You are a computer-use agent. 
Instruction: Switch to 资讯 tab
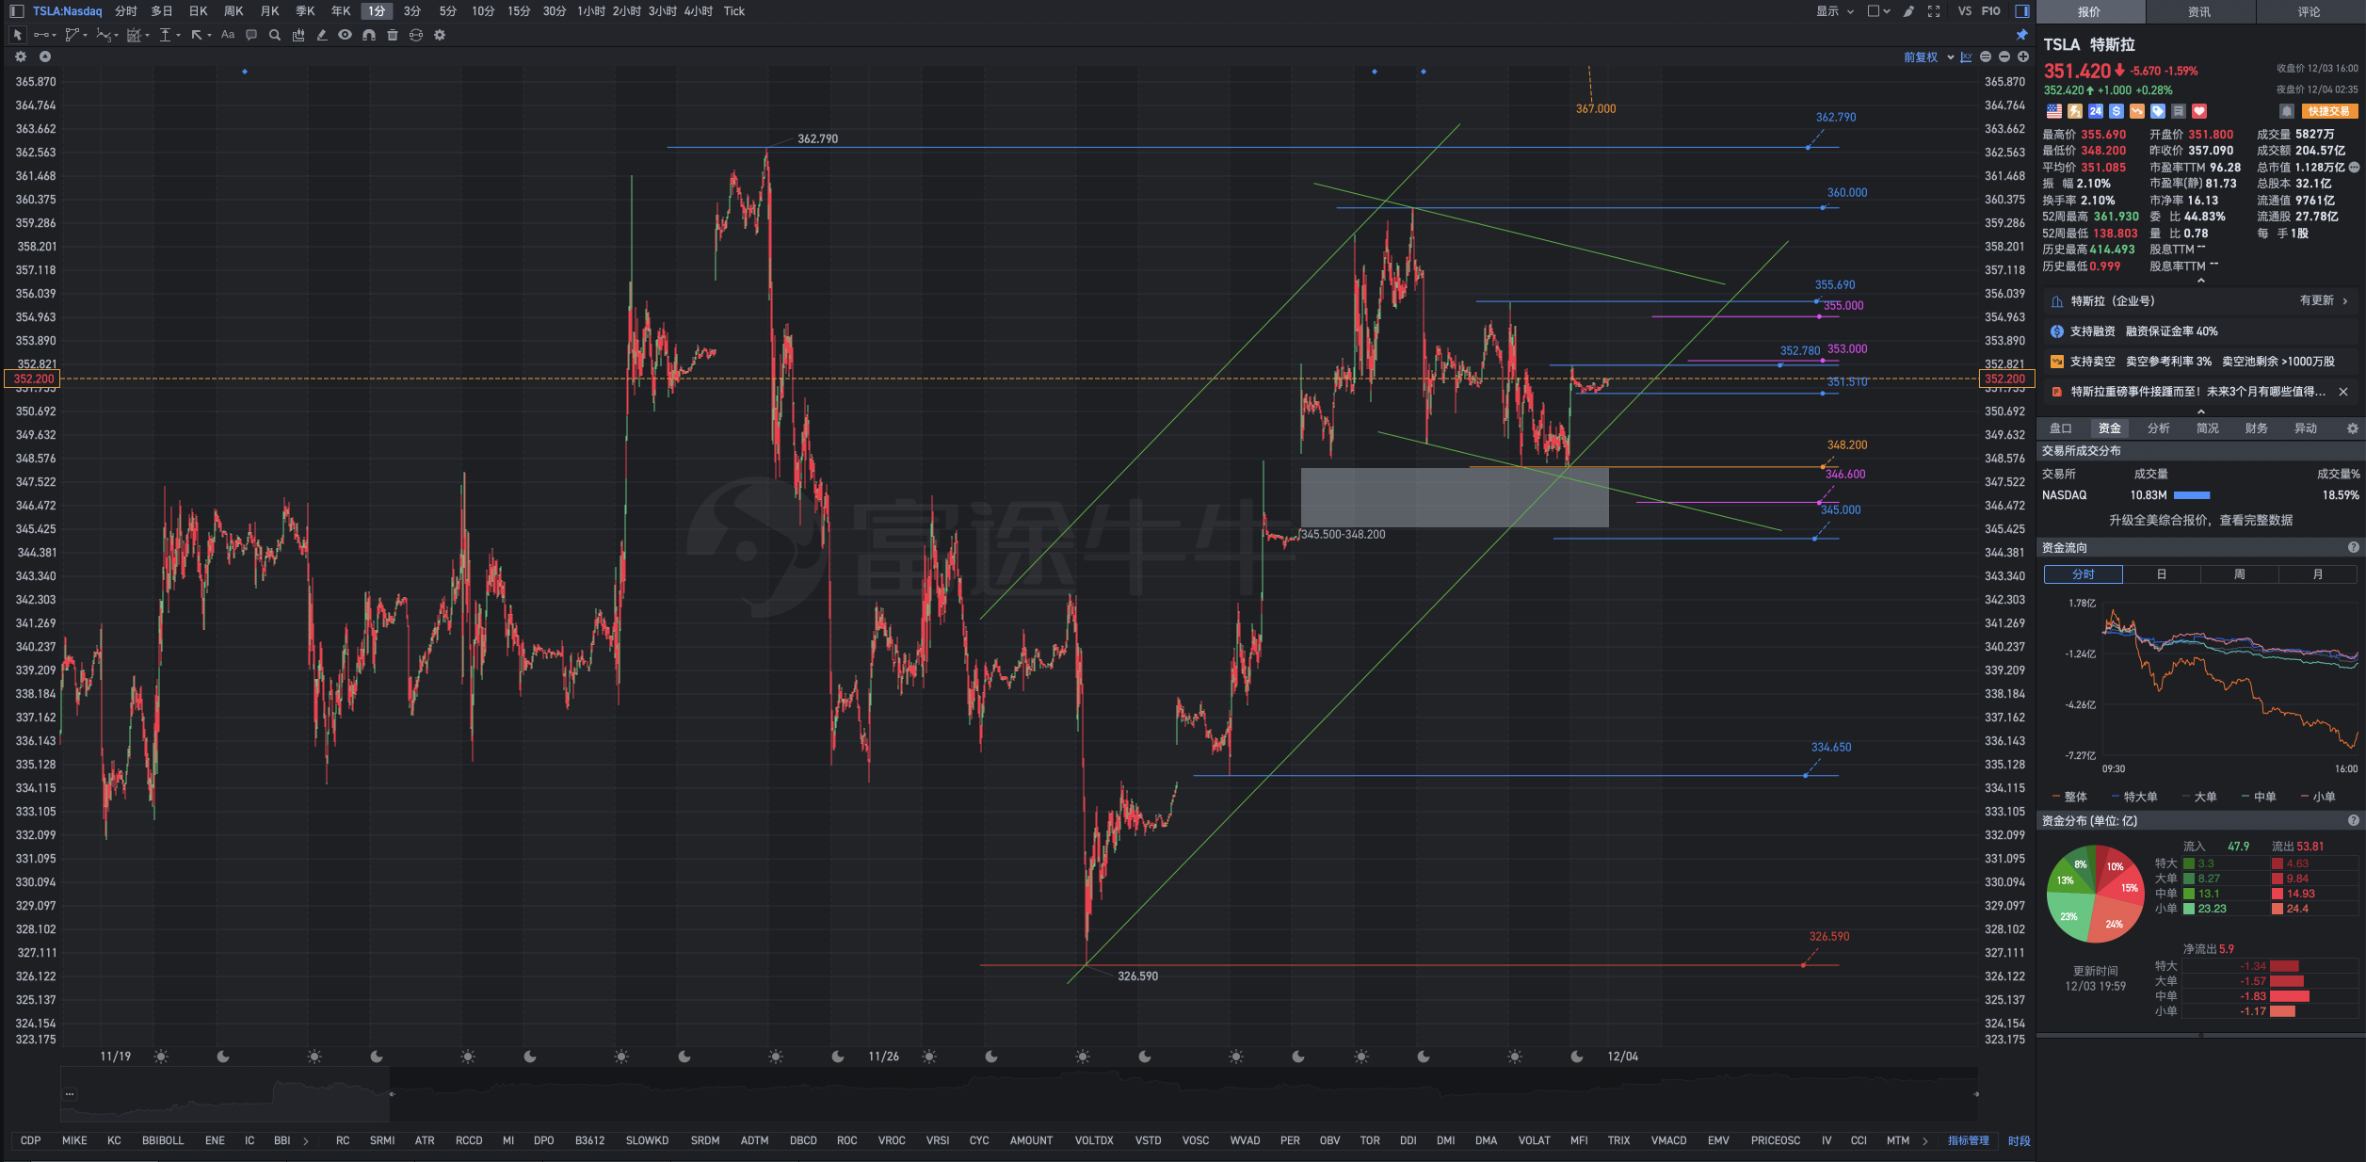click(x=2199, y=11)
